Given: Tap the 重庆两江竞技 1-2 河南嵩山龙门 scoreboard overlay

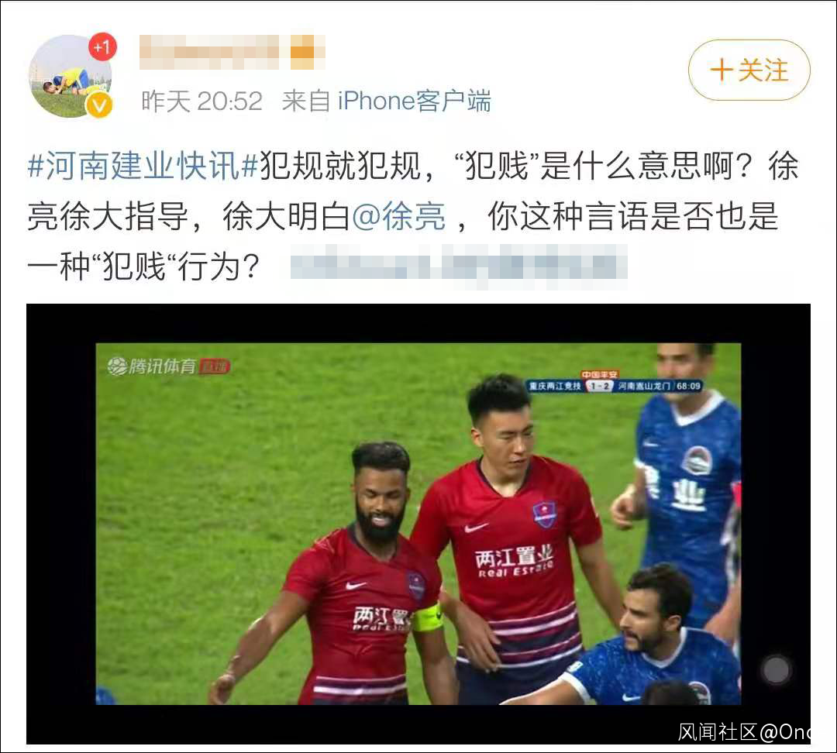Looking at the screenshot, I should tap(614, 386).
